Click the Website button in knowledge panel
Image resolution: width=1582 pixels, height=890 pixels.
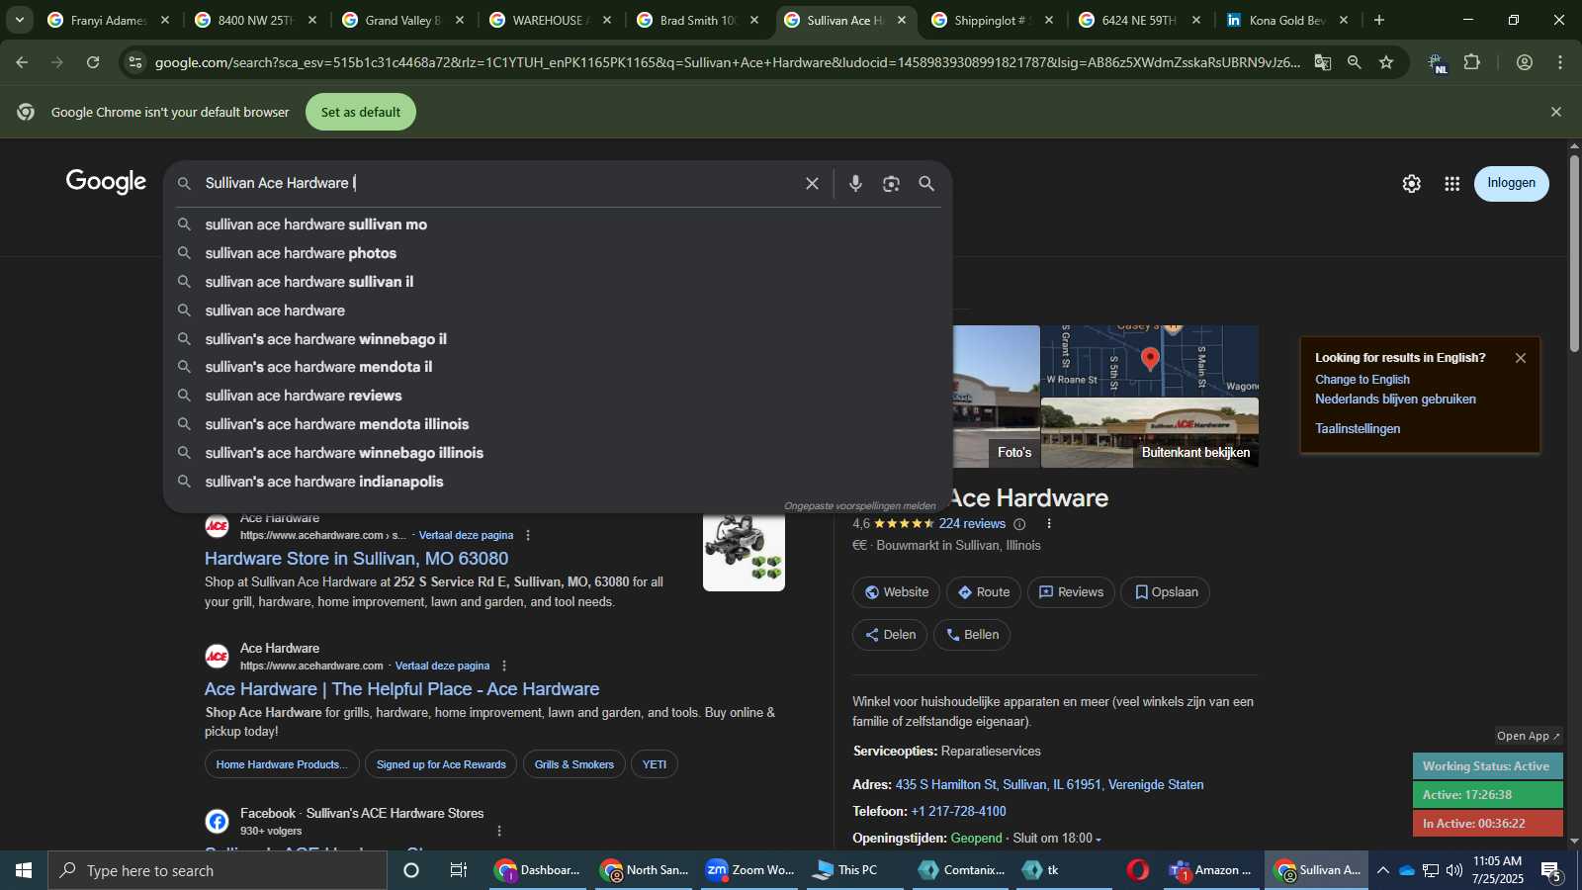point(897,592)
